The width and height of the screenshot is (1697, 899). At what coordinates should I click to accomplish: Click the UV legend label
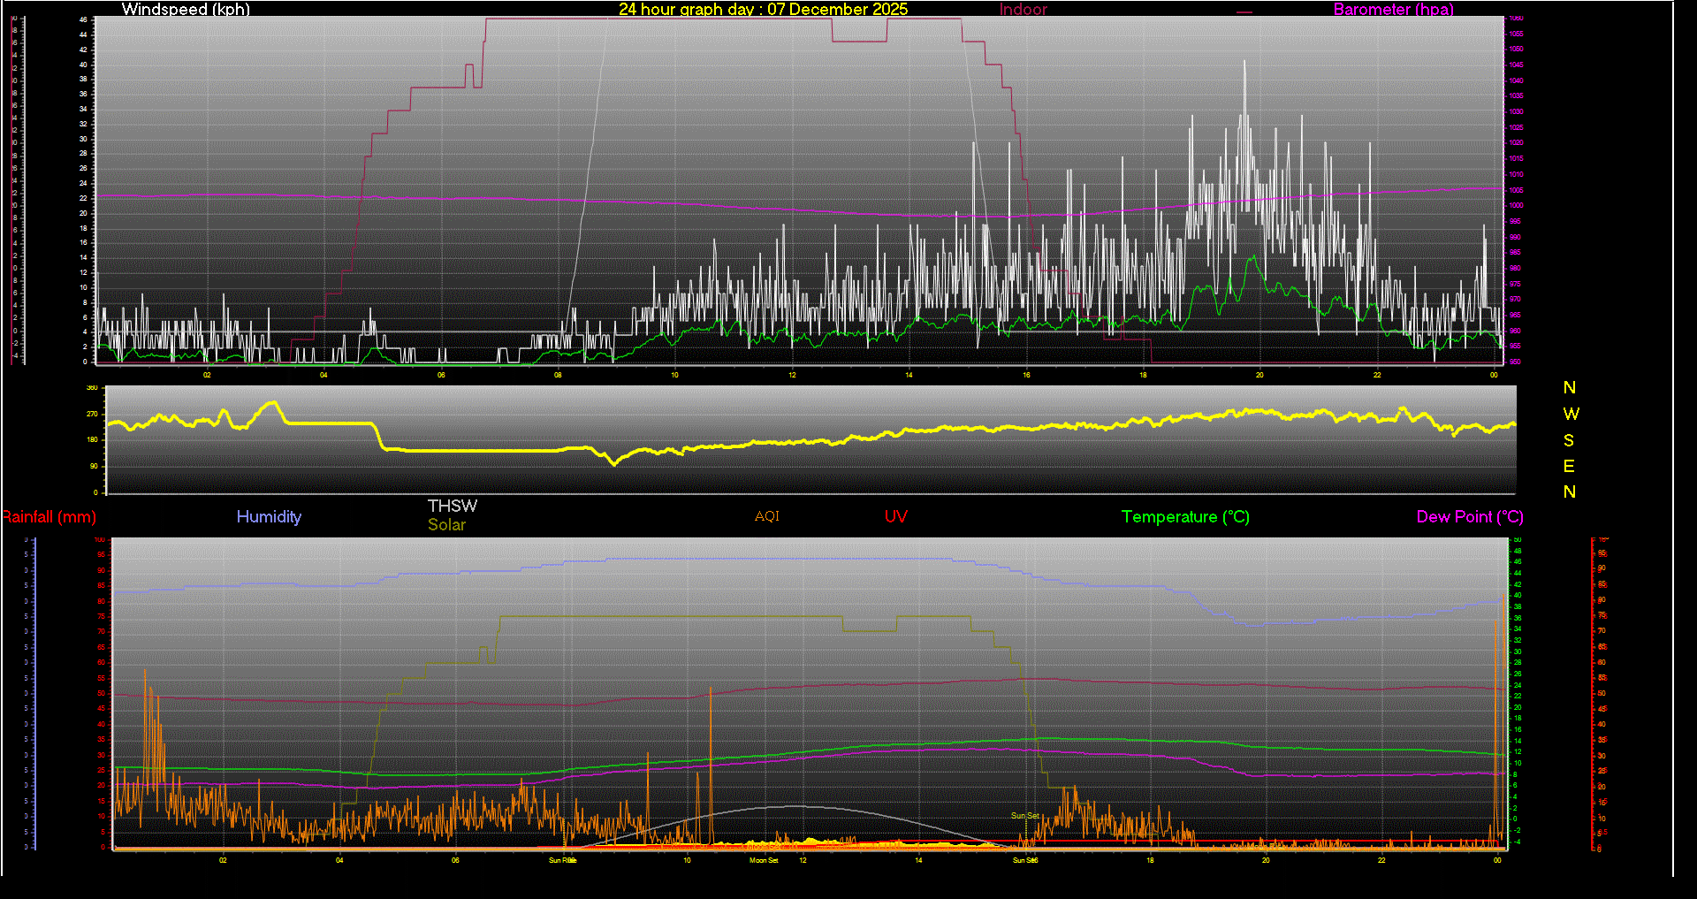(895, 517)
